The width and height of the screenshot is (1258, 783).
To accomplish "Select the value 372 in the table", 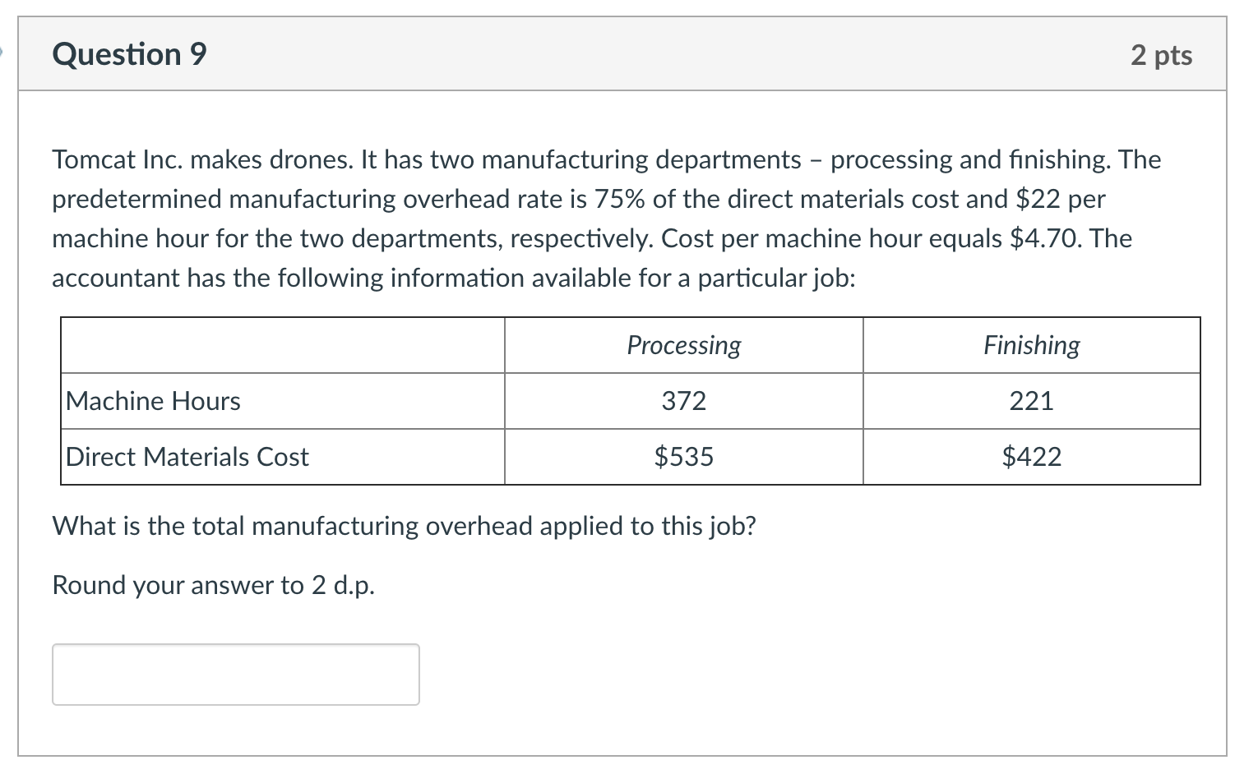I will click(x=682, y=401).
